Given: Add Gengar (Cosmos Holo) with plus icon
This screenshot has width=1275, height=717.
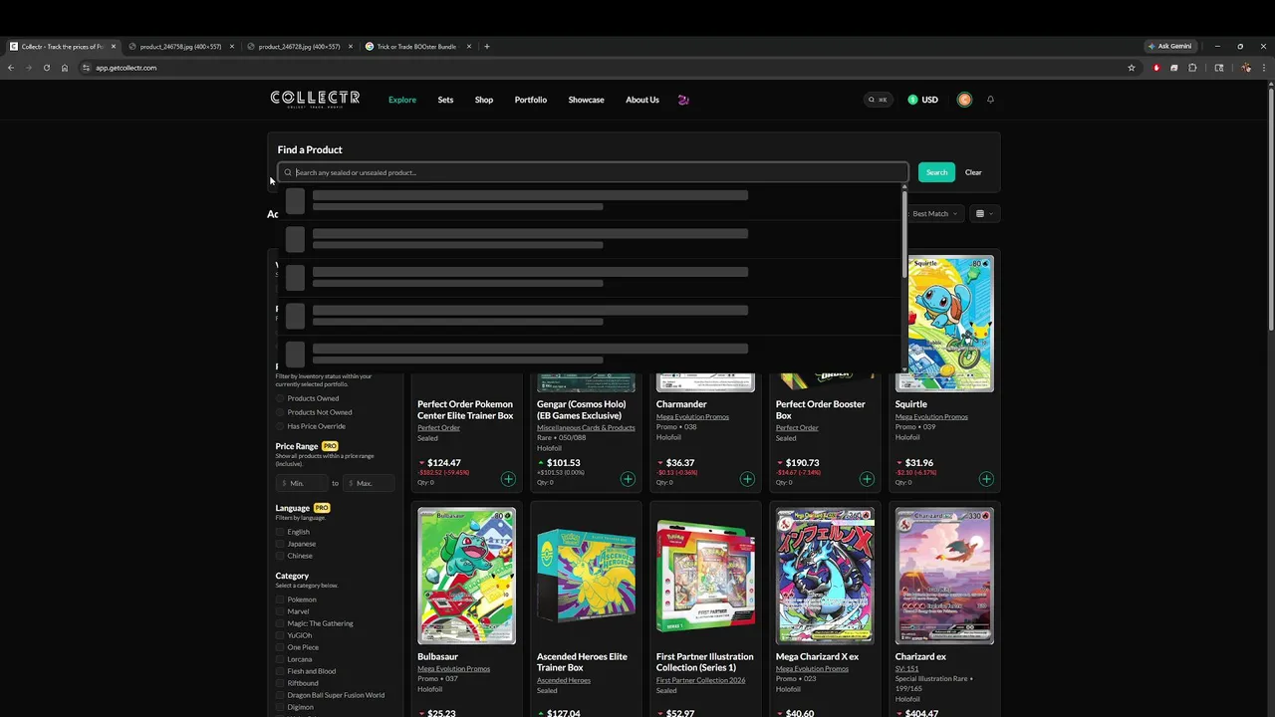Looking at the screenshot, I should (x=628, y=479).
